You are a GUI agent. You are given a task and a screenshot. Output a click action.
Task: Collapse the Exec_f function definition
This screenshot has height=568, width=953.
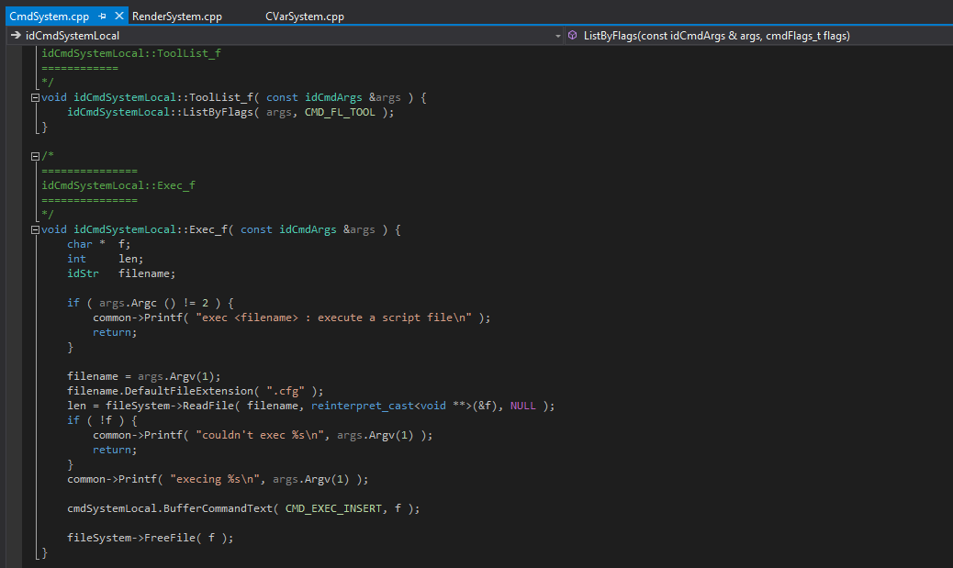35,229
